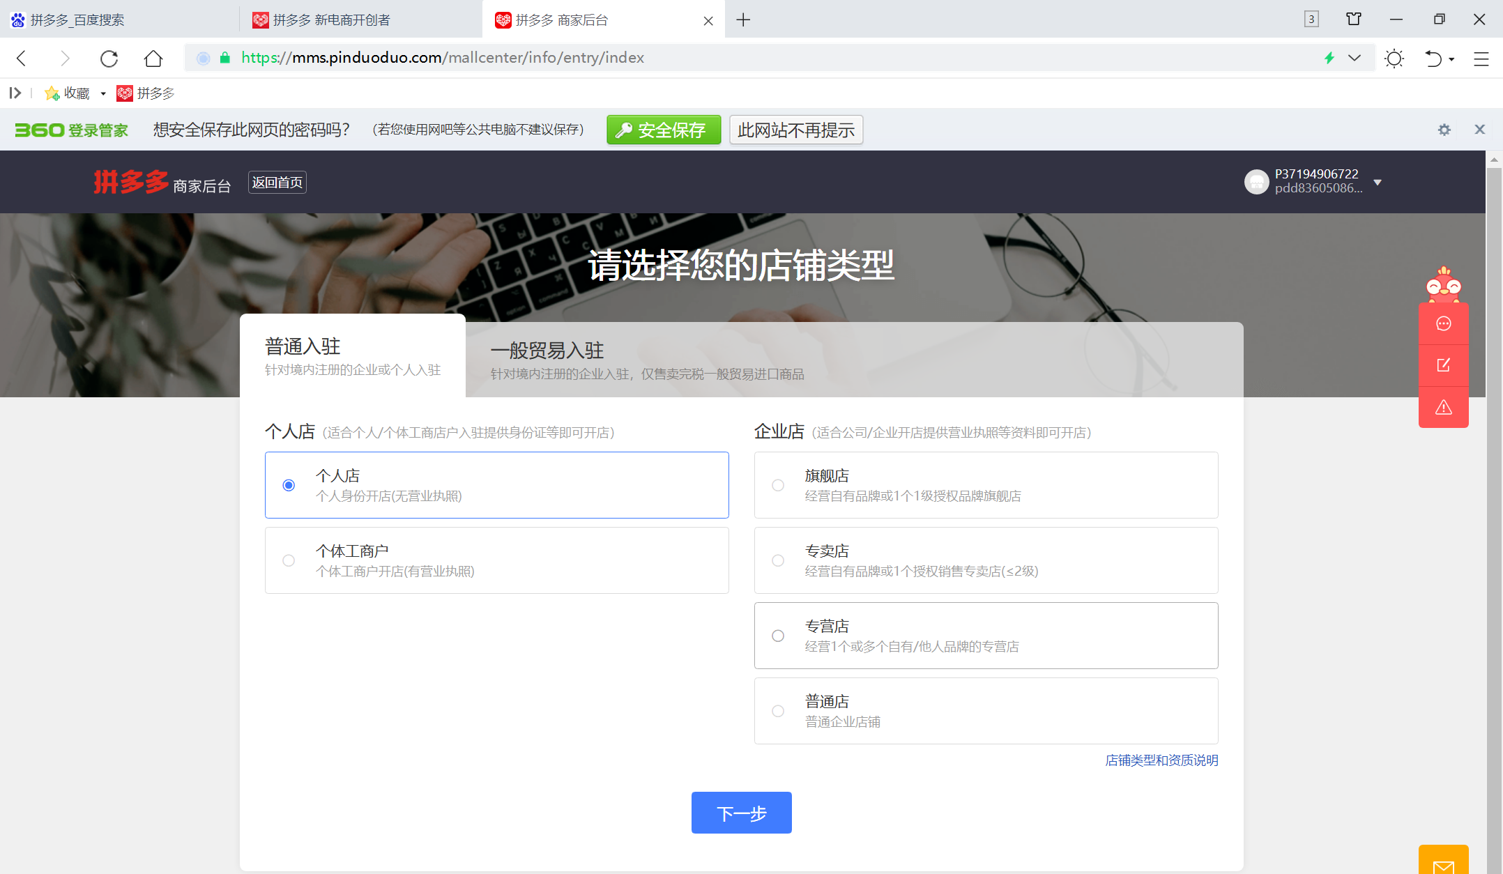1503x874 pixels.
Task: Open a new tab with plus icon
Action: 743,20
